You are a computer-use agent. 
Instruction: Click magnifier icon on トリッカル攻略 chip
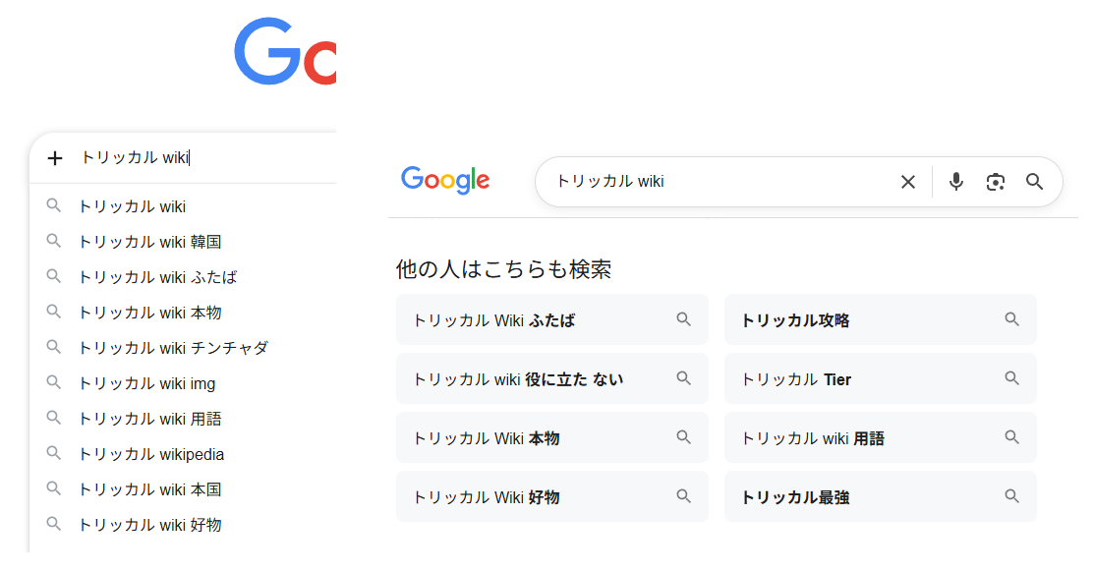[1011, 319]
